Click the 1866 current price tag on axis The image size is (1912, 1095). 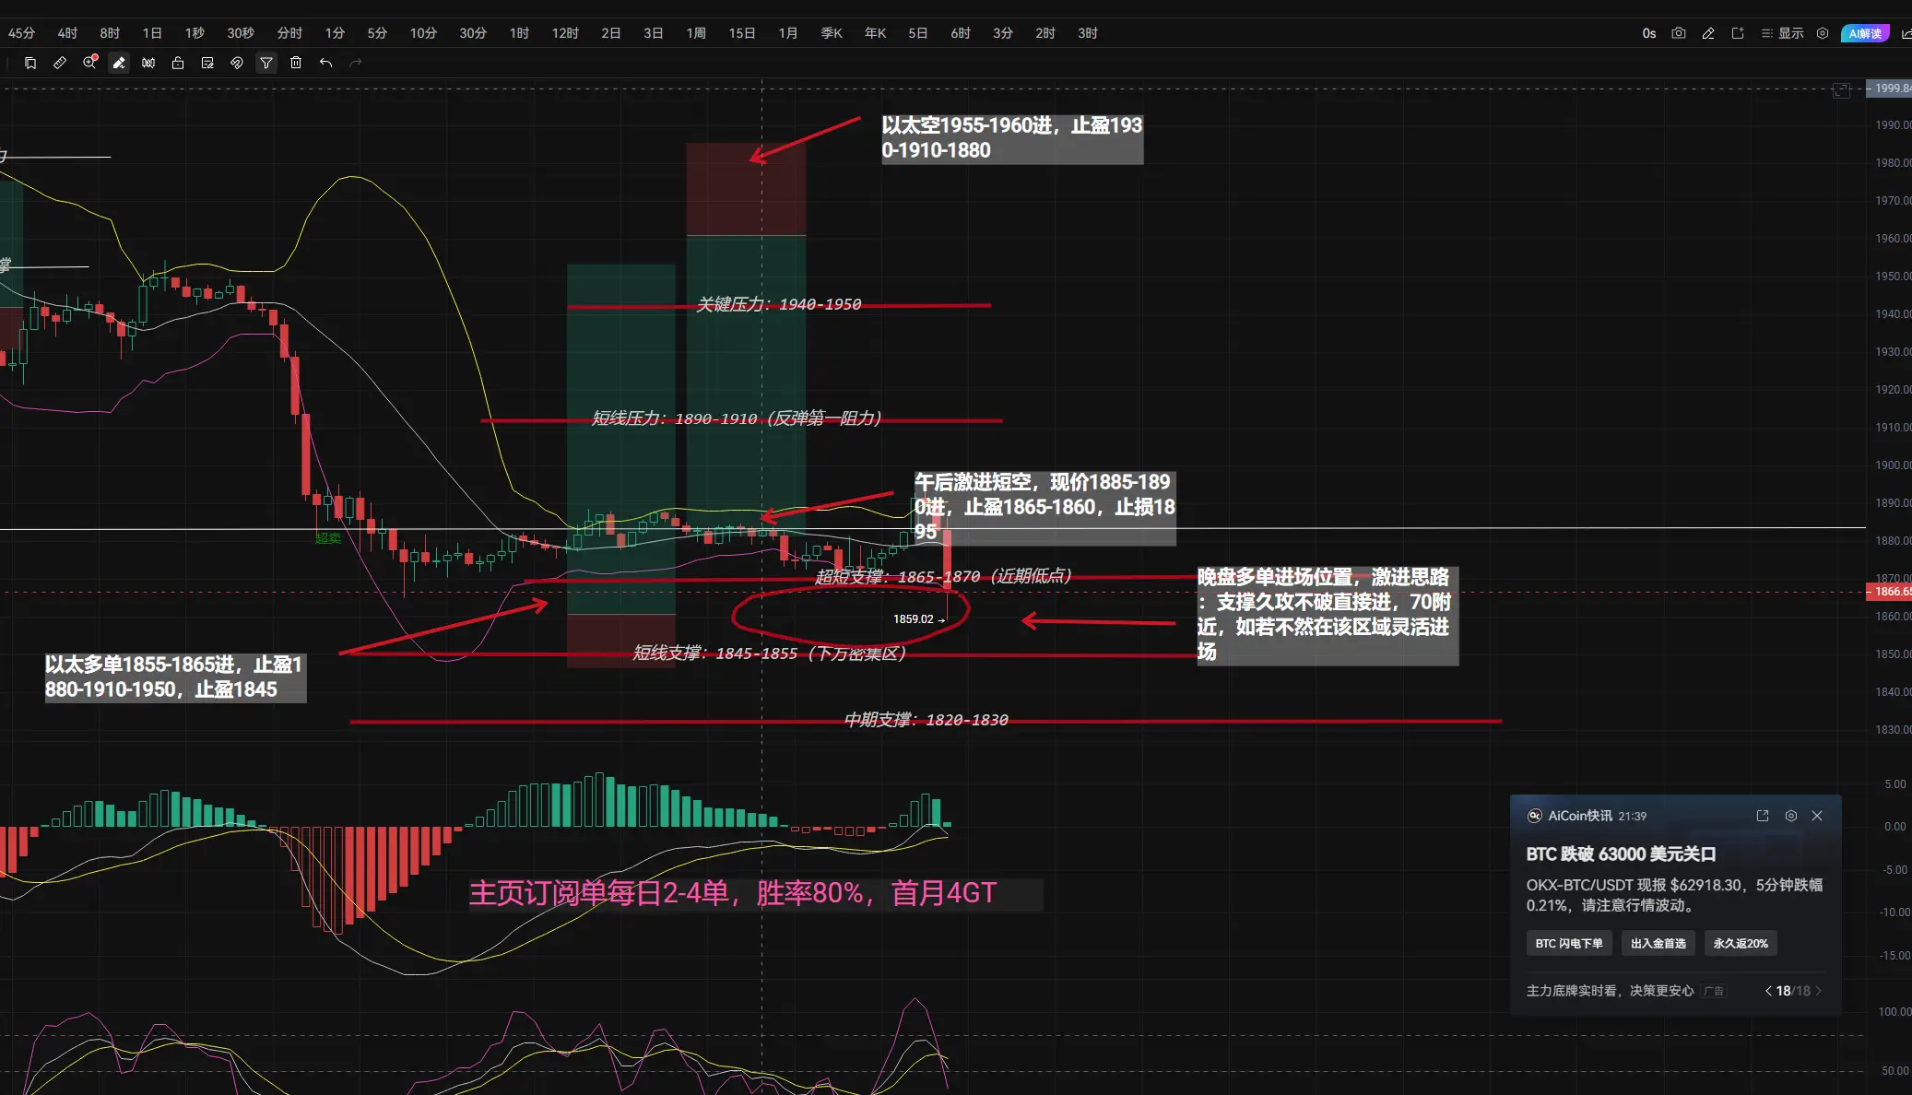[1890, 592]
